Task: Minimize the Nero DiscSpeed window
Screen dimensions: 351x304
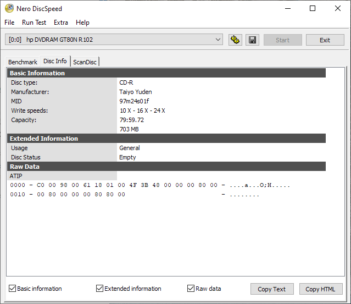Action: point(288,8)
